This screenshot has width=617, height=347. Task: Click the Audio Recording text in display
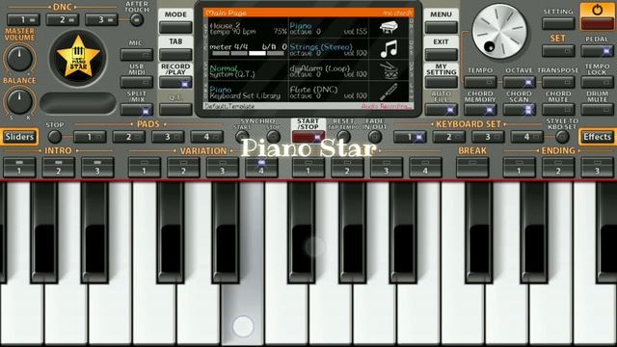pyautogui.click(x=387, y=106)
